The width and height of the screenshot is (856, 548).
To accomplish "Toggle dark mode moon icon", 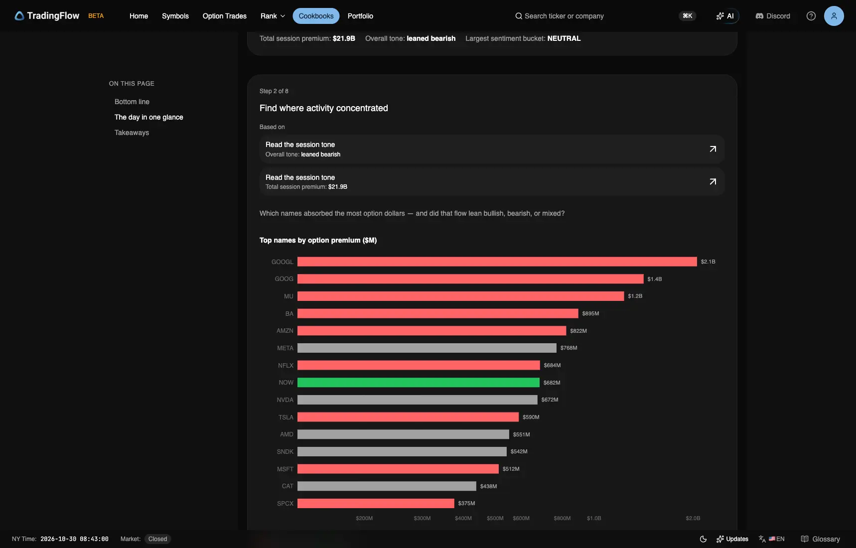I will 703,539.
